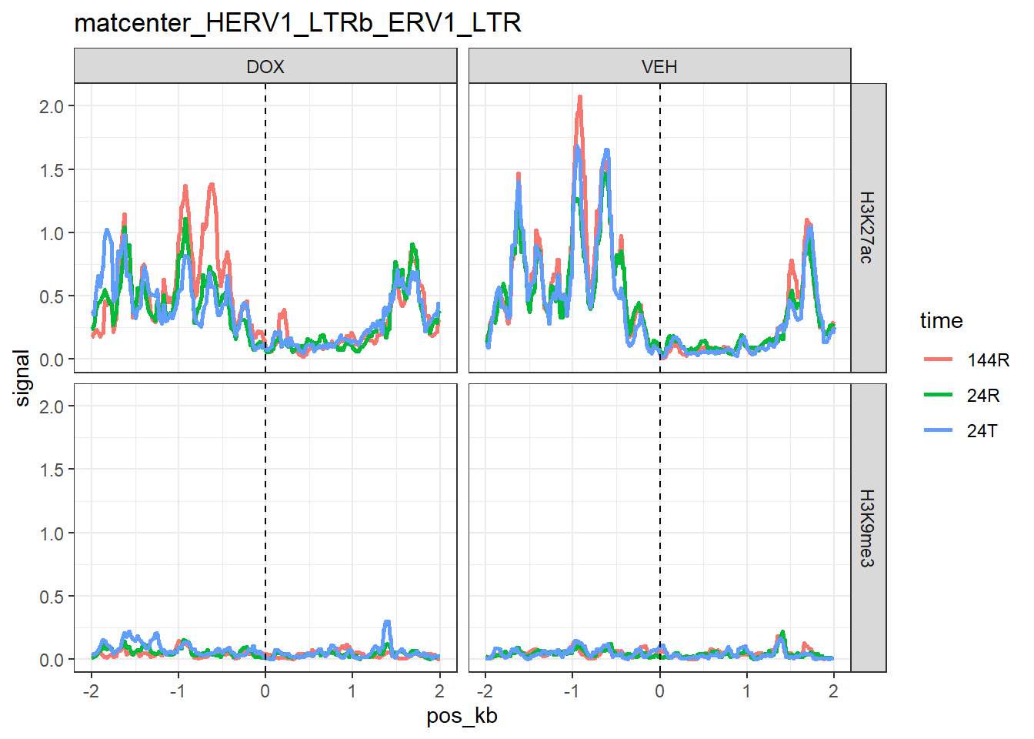
Task: Click the plot title matcenter_HERV1_LTRb_ERV1_LTR
Action: click(x=297, y=23)
